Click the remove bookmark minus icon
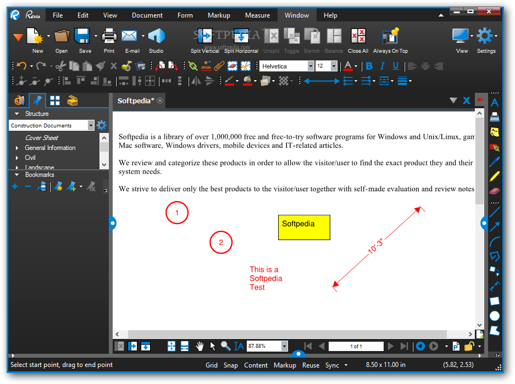515x384 pixels. tap(28, 186)
